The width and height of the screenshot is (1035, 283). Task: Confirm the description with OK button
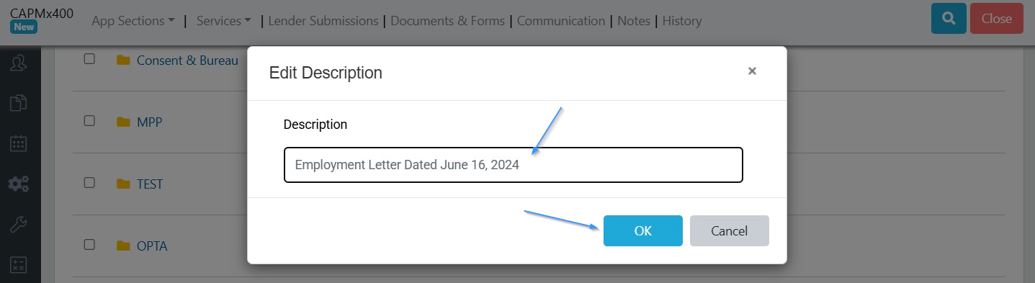click(643, 230)
